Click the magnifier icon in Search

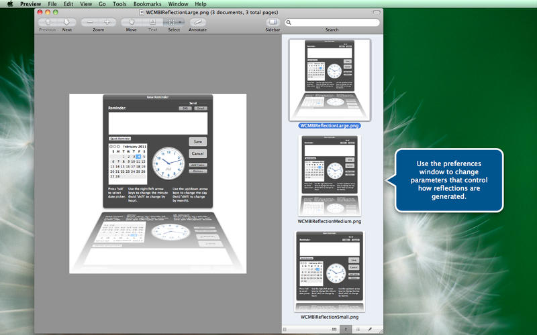(289, 23)
